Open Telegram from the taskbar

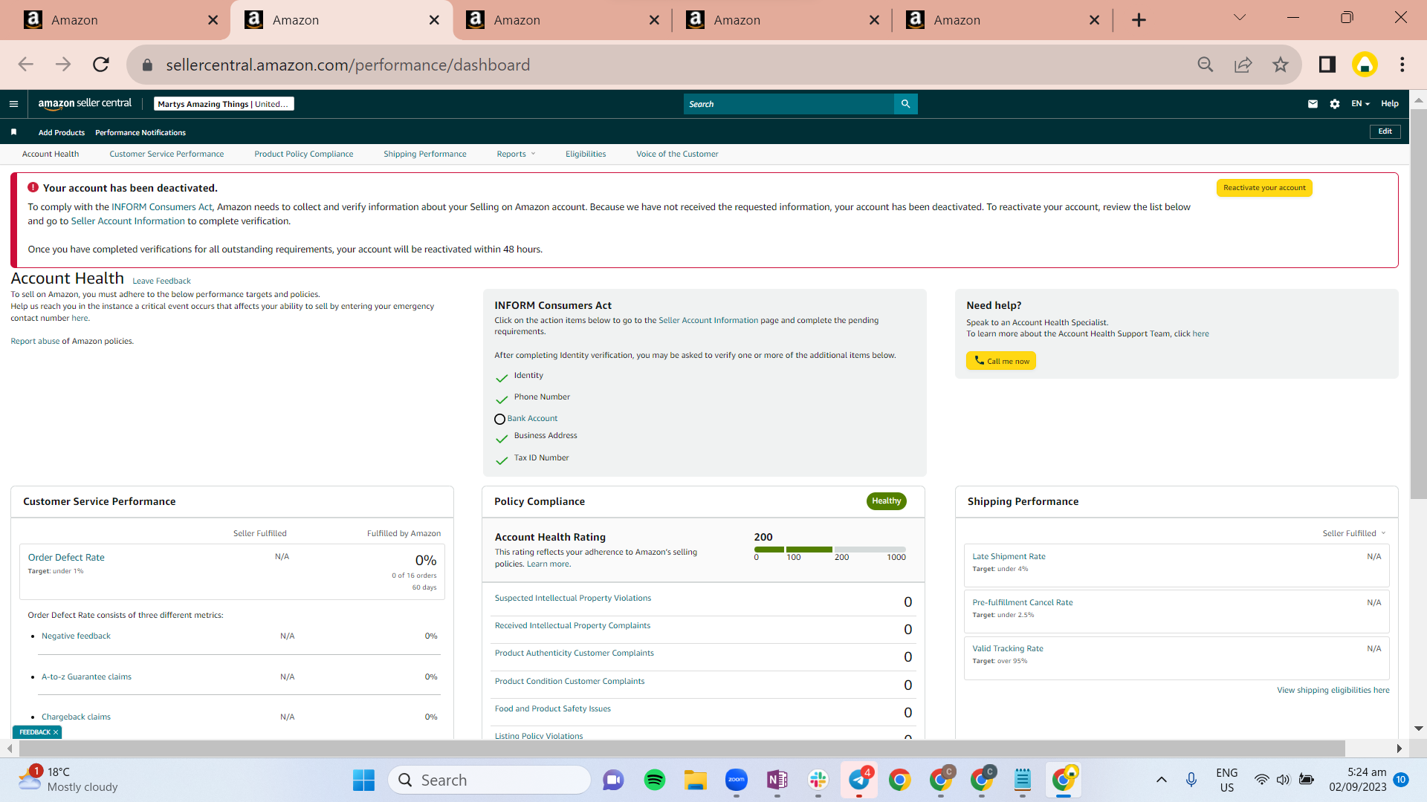pos(859,780)
